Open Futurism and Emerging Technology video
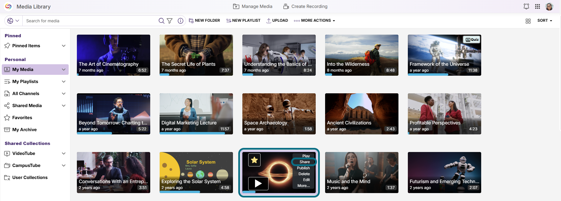 445,173
